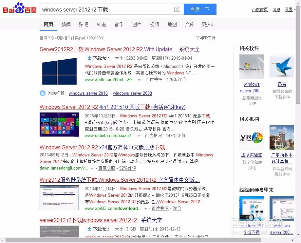Click the Baidu paw recommendation icon

click(43, 93)
